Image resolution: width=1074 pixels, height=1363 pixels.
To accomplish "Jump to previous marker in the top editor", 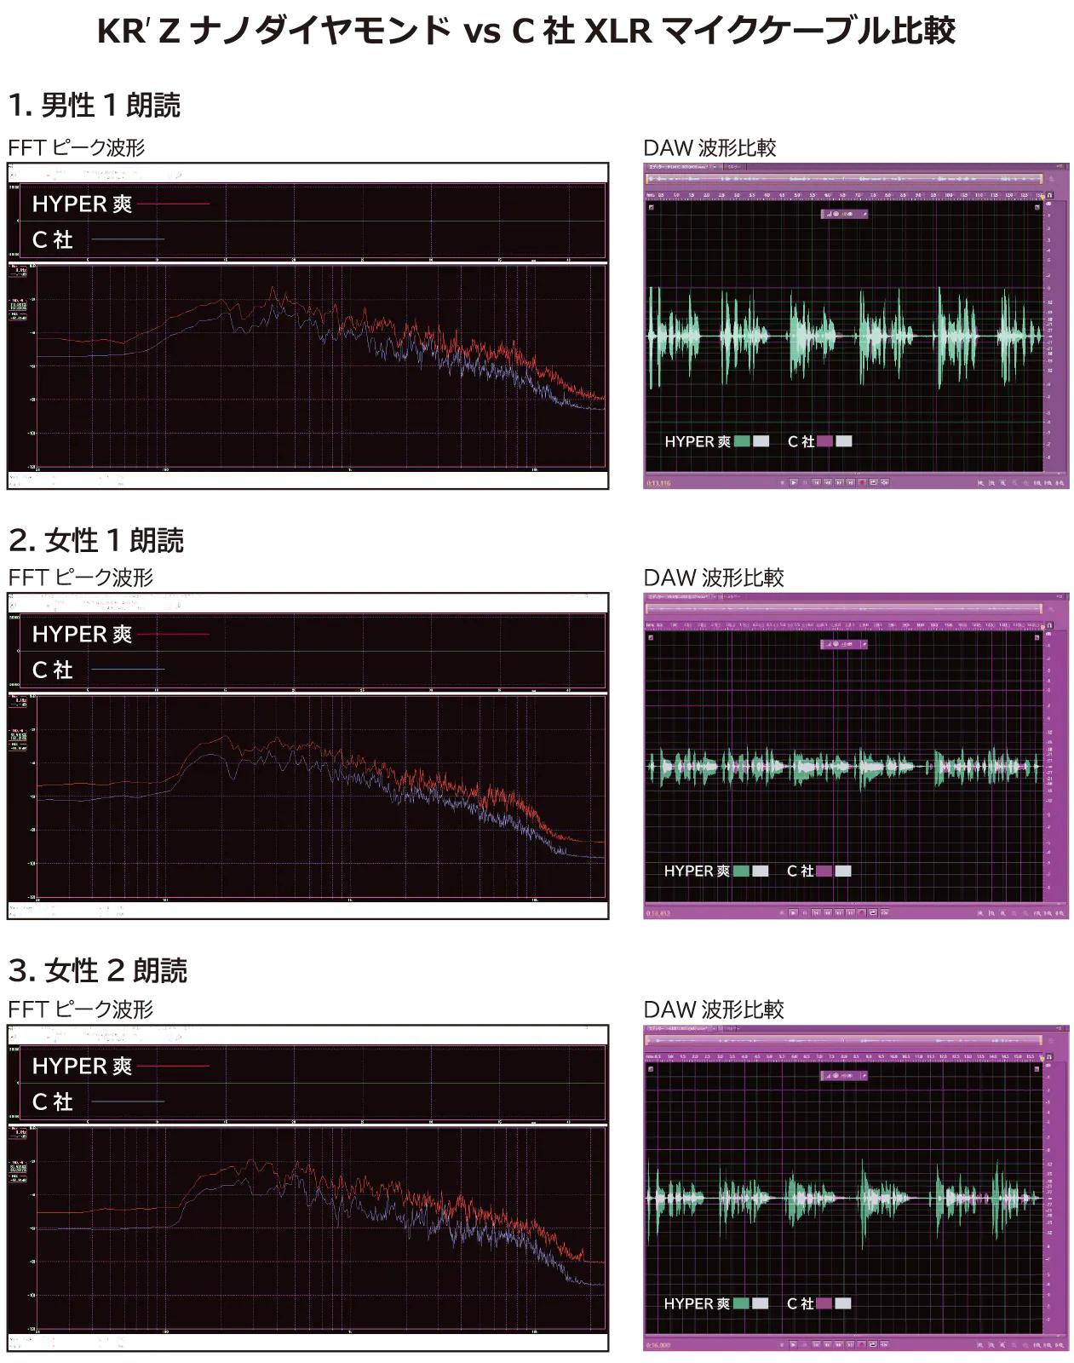I will click(816, 483).
